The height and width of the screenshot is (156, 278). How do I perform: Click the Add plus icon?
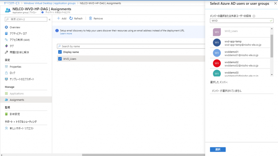58,18
